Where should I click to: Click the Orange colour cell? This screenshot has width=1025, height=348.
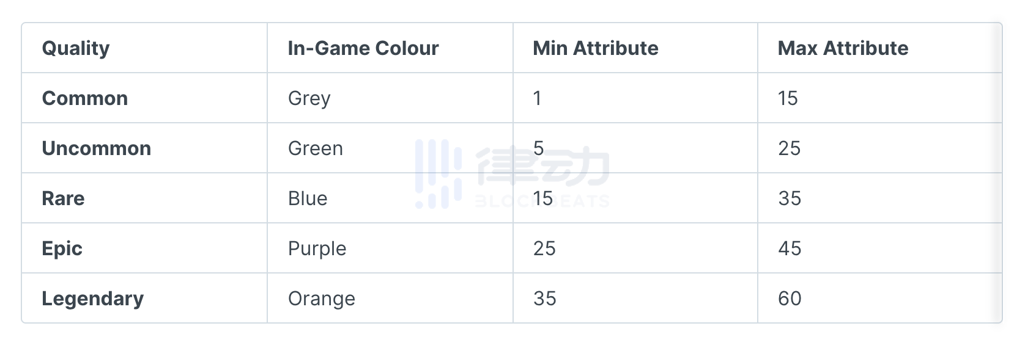click(x=322, y=299)
